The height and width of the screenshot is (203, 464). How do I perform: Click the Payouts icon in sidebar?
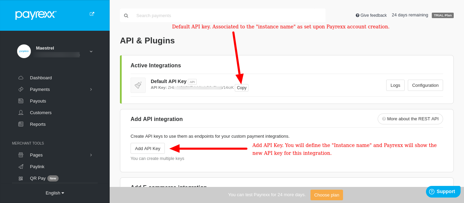pos(21,101)
